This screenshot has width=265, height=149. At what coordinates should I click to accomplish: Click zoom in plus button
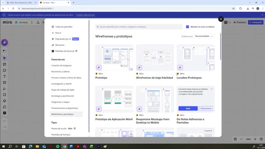coord(255,139)
